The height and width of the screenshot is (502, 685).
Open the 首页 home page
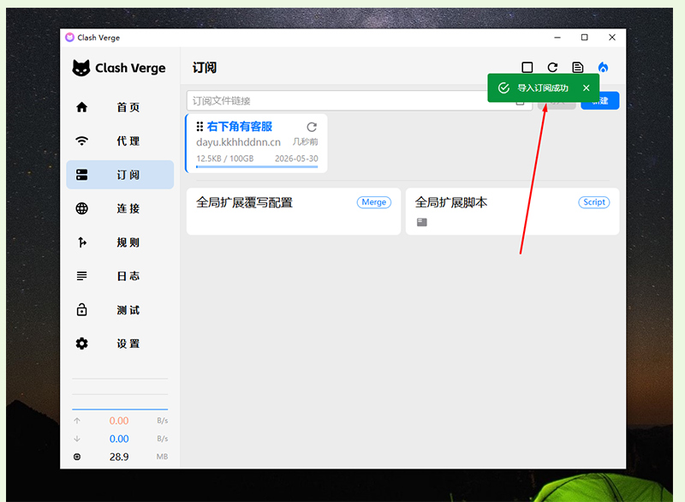point(120,107)
